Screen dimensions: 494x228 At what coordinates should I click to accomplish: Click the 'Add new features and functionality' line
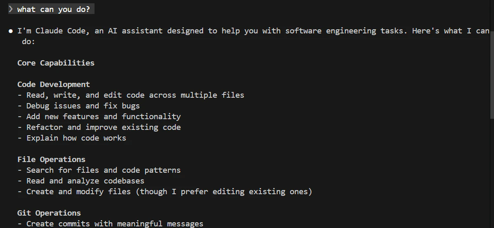coord(99,117)
